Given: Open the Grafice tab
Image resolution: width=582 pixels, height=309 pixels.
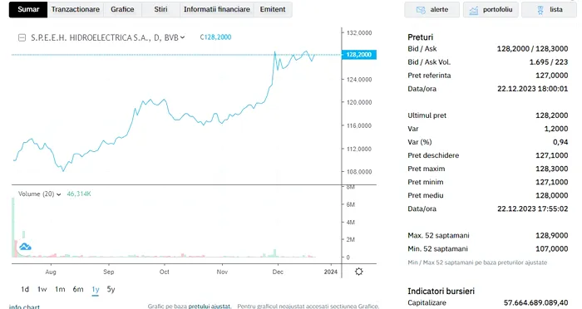Looking at the screenshot, I should [122, 9].
